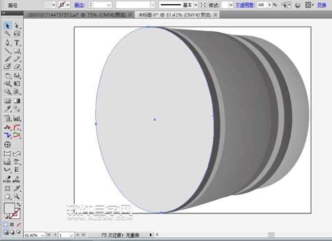Image resolution: width=332 pixels, height=241 pixels.
Task: Collapse the tools panel with double arrows
Action: pos(3,13)
